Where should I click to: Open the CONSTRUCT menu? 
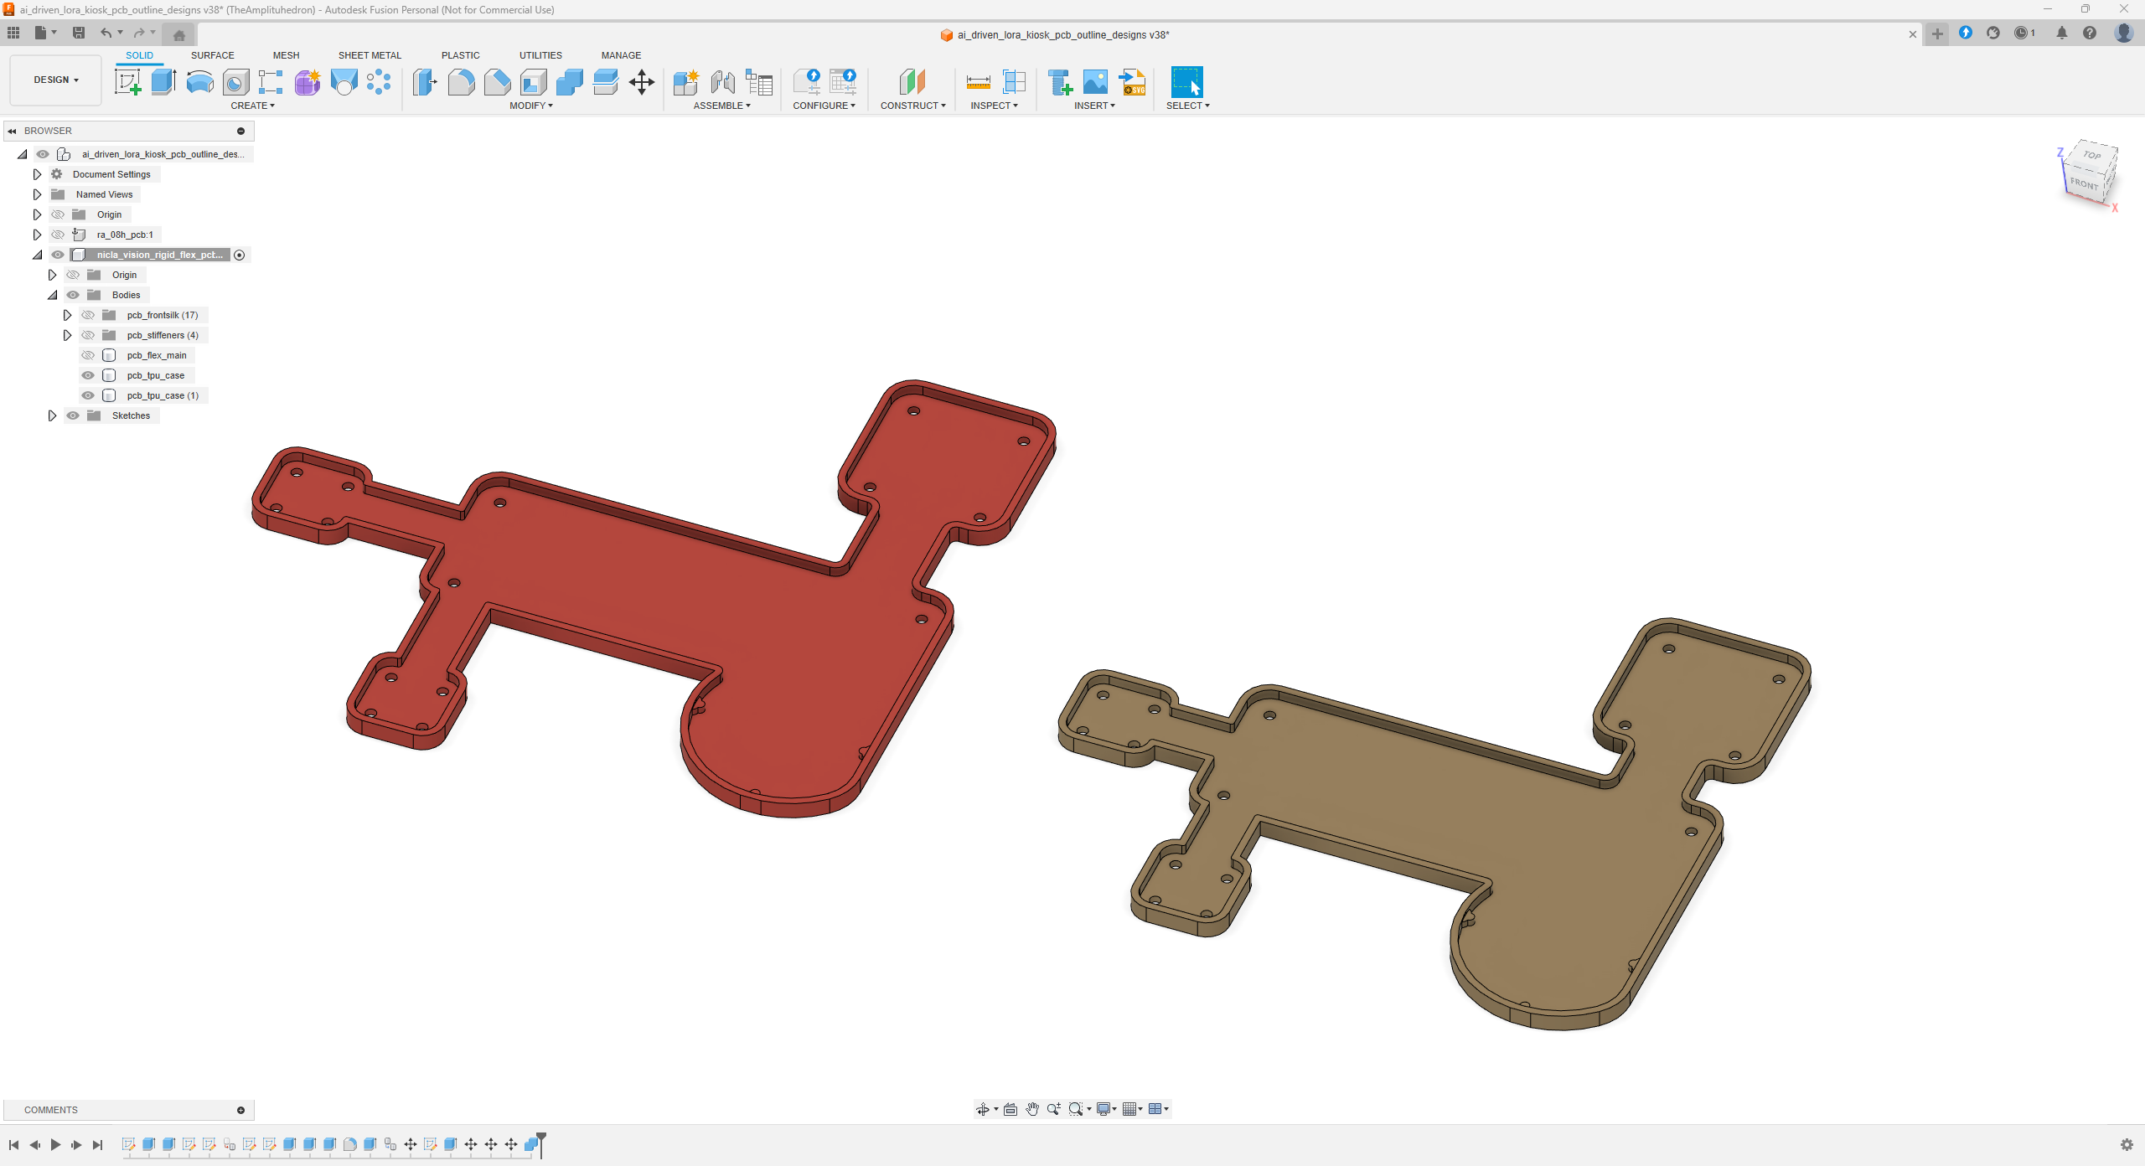(912, 106)
